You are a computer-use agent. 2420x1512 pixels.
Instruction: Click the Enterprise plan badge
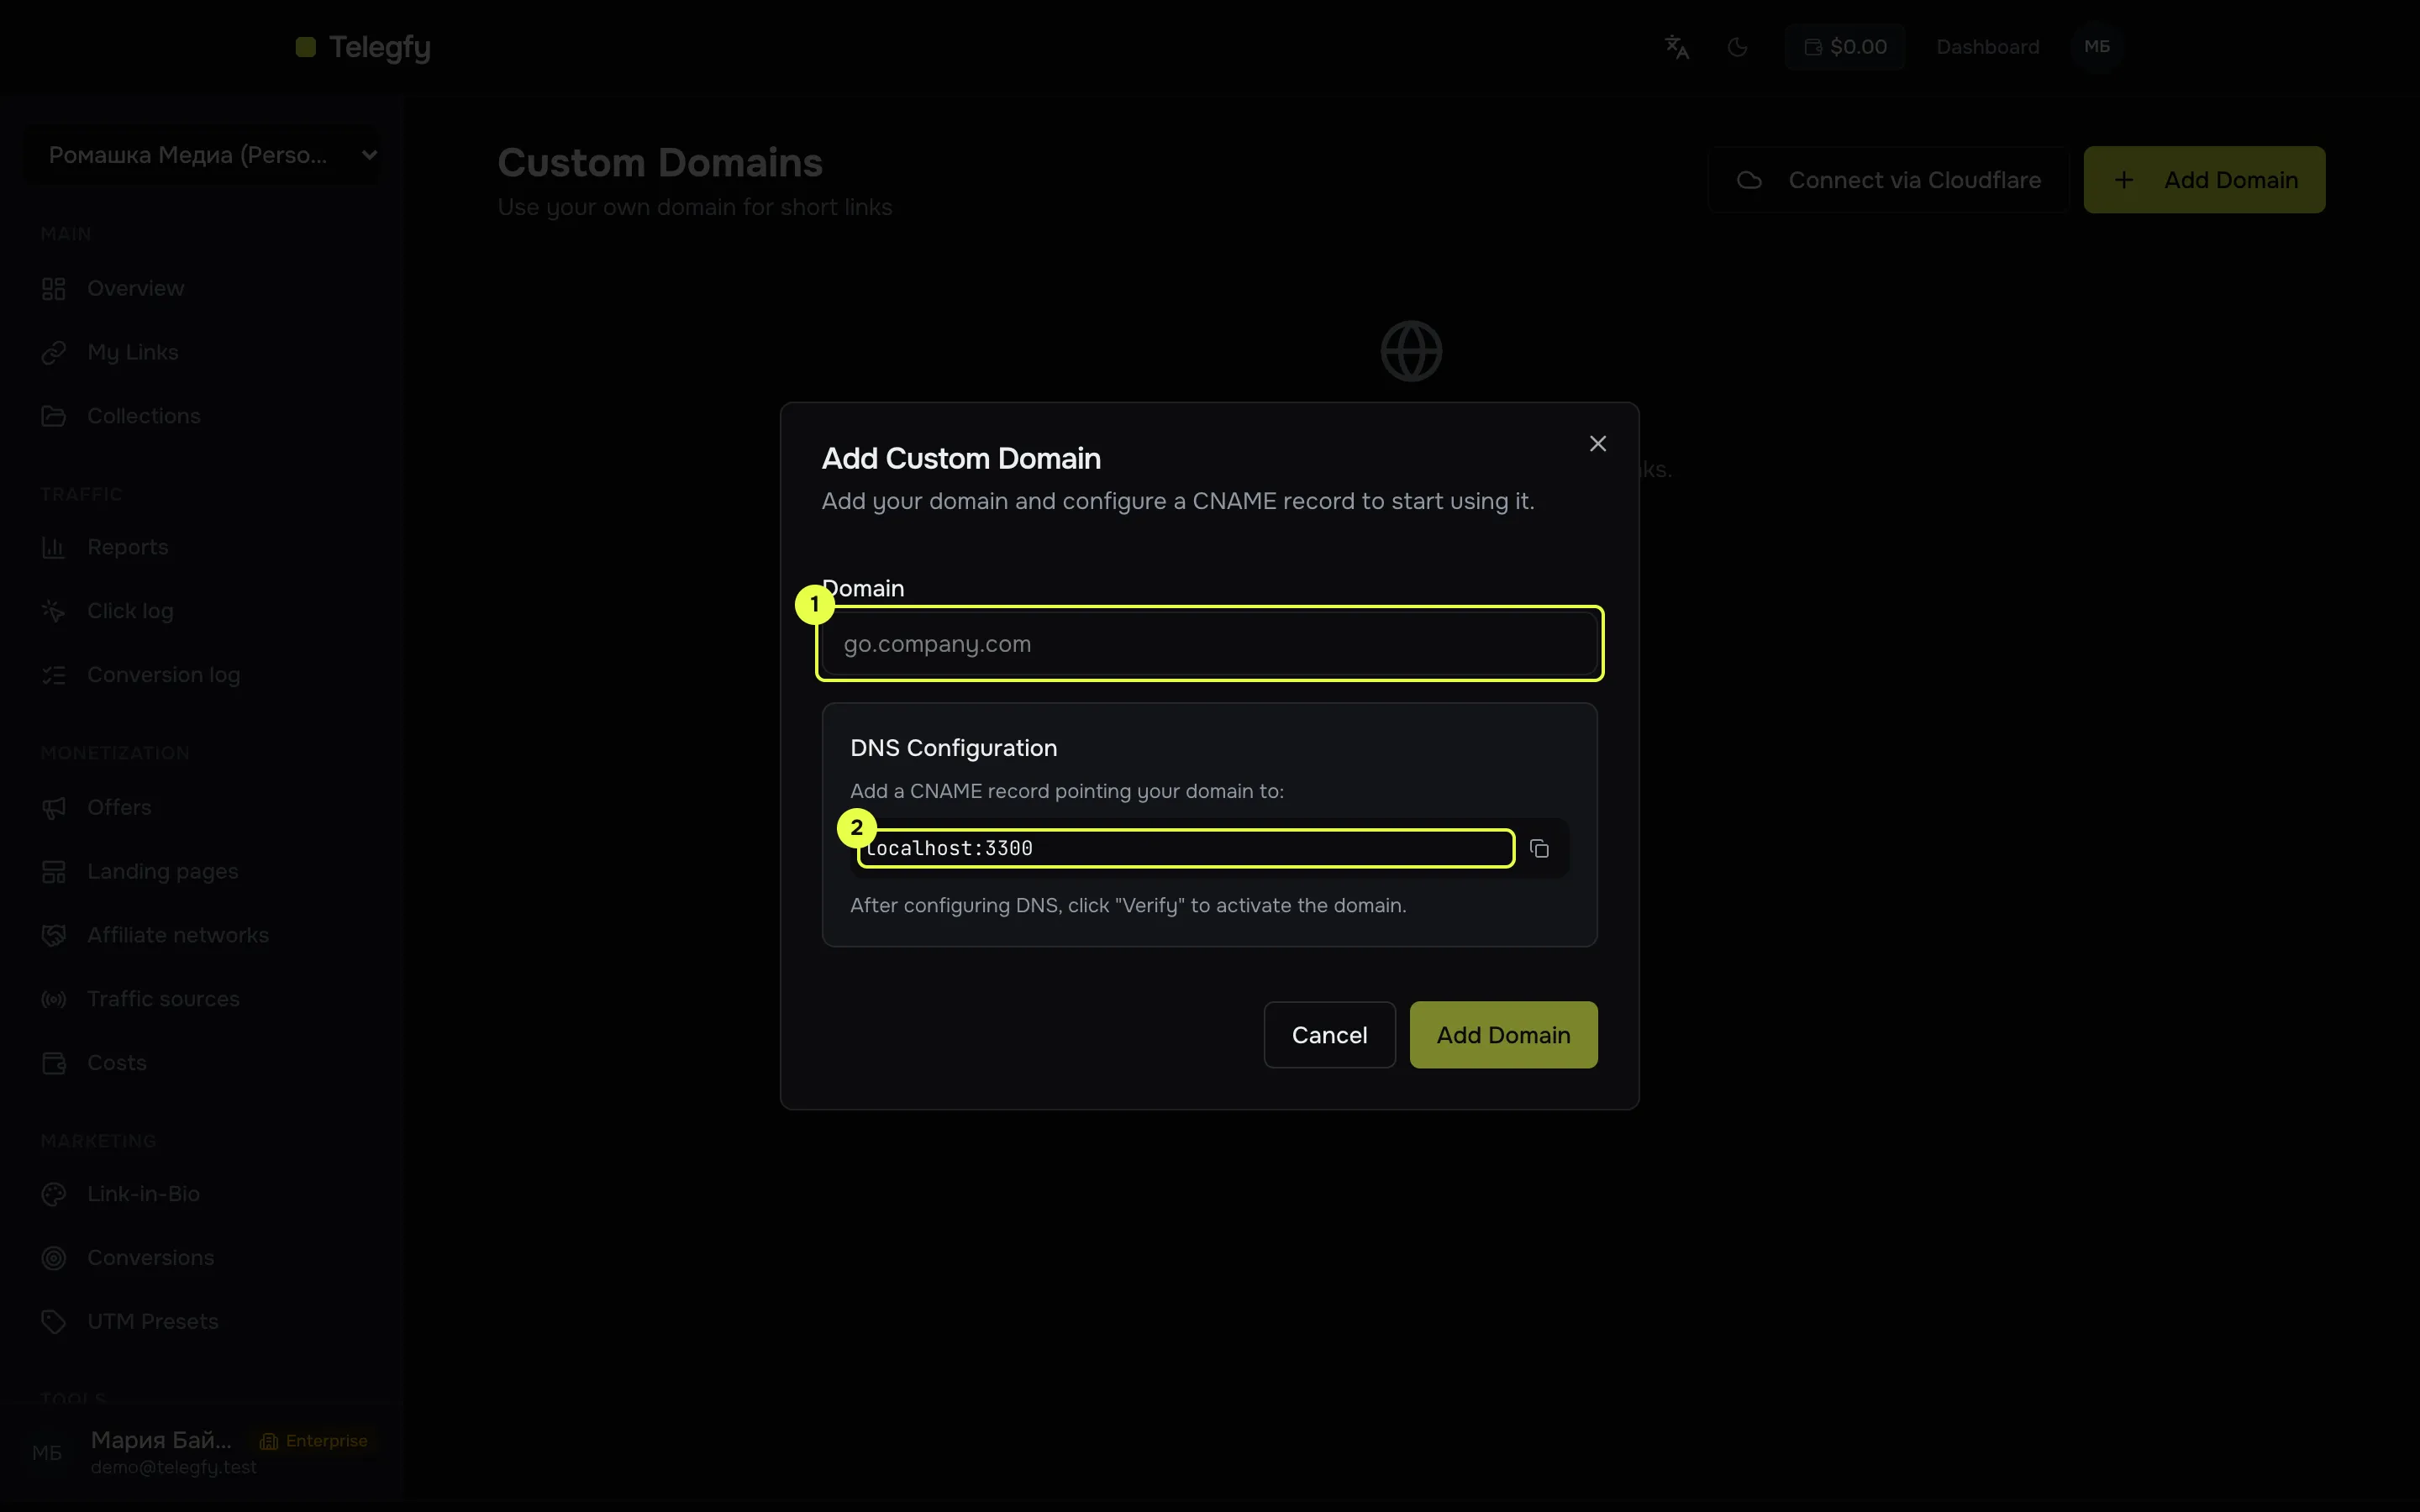click(x=314, y=1441)
